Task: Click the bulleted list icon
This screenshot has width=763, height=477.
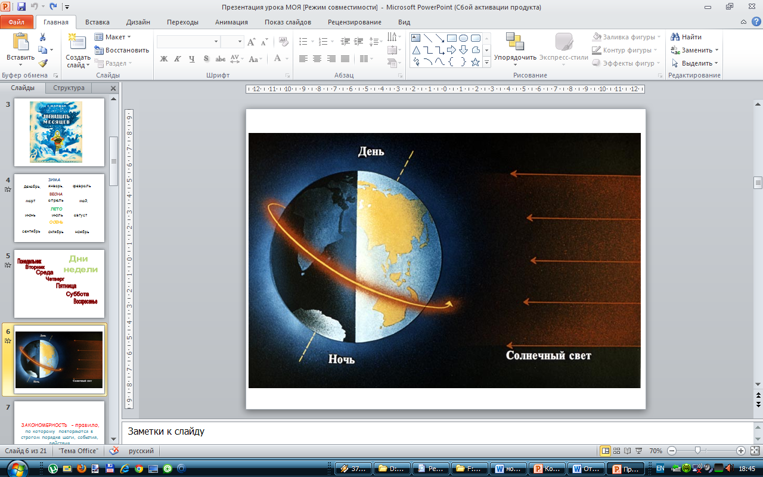Action: [305, 42]
